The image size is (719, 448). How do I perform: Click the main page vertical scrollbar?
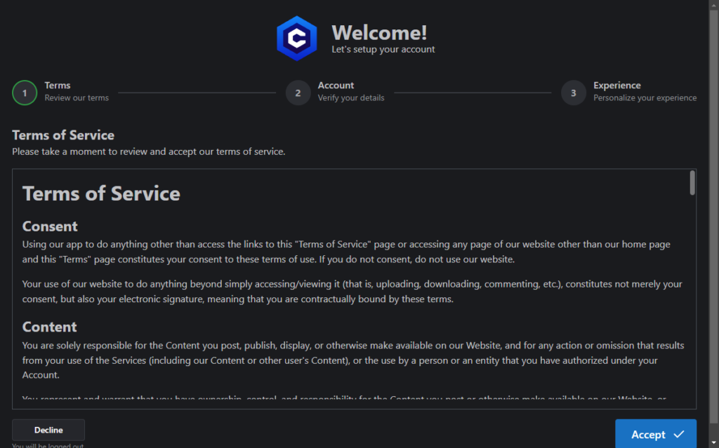(714, 223)
